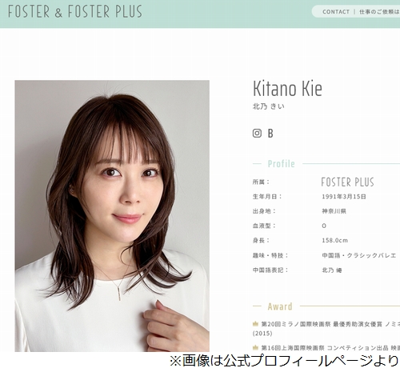Go home via FOSTER & FOSTER PLUS logo

tap(75, 11)
